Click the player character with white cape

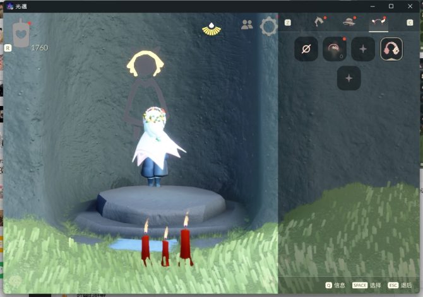pyautogui.click(x=157, y=146)
